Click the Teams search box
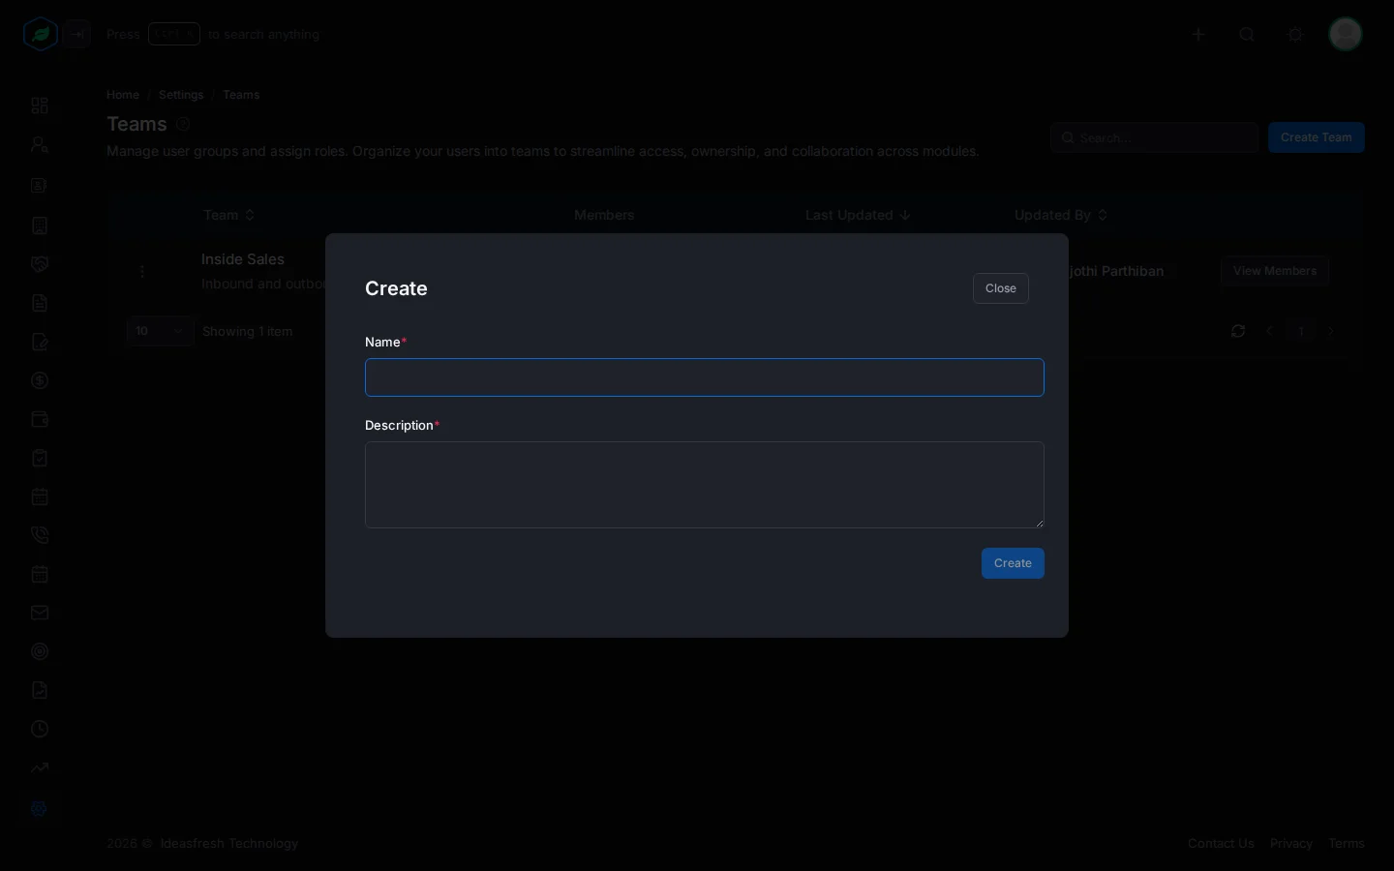Image resolution: width=1394 pixels, height=871 pixels. pos(1154,137)
